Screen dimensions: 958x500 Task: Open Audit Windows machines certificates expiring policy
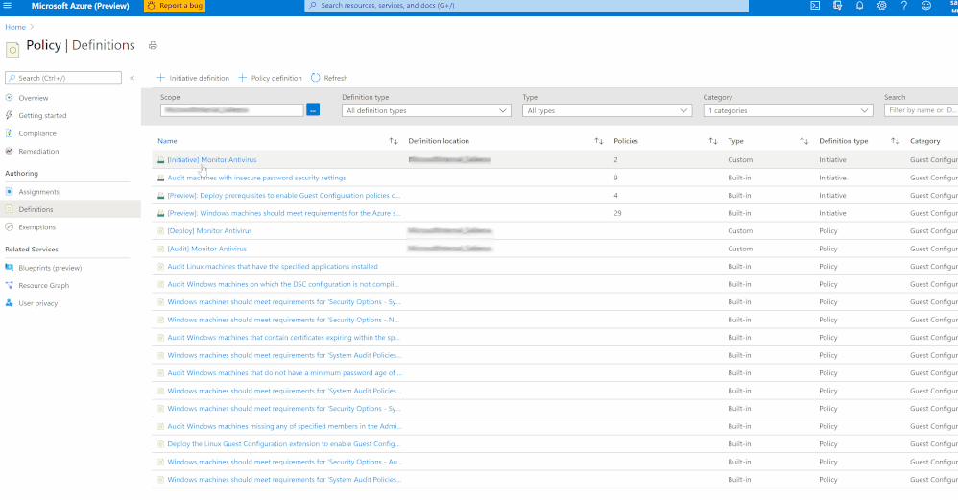coord(284,338)
